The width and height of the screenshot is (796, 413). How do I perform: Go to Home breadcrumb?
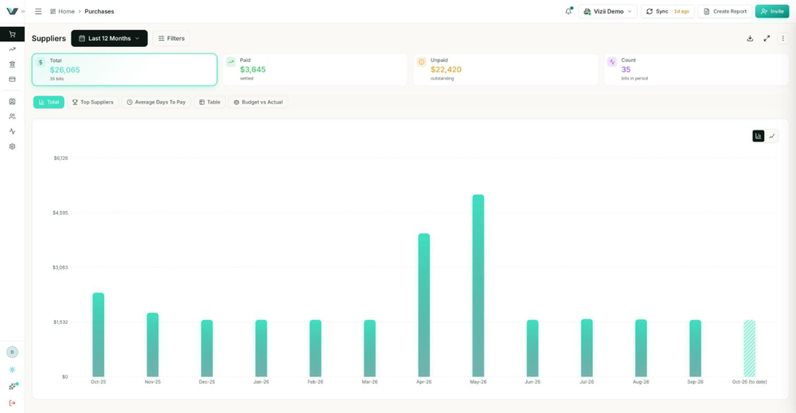pyautogui.click(x=62, y=11)
